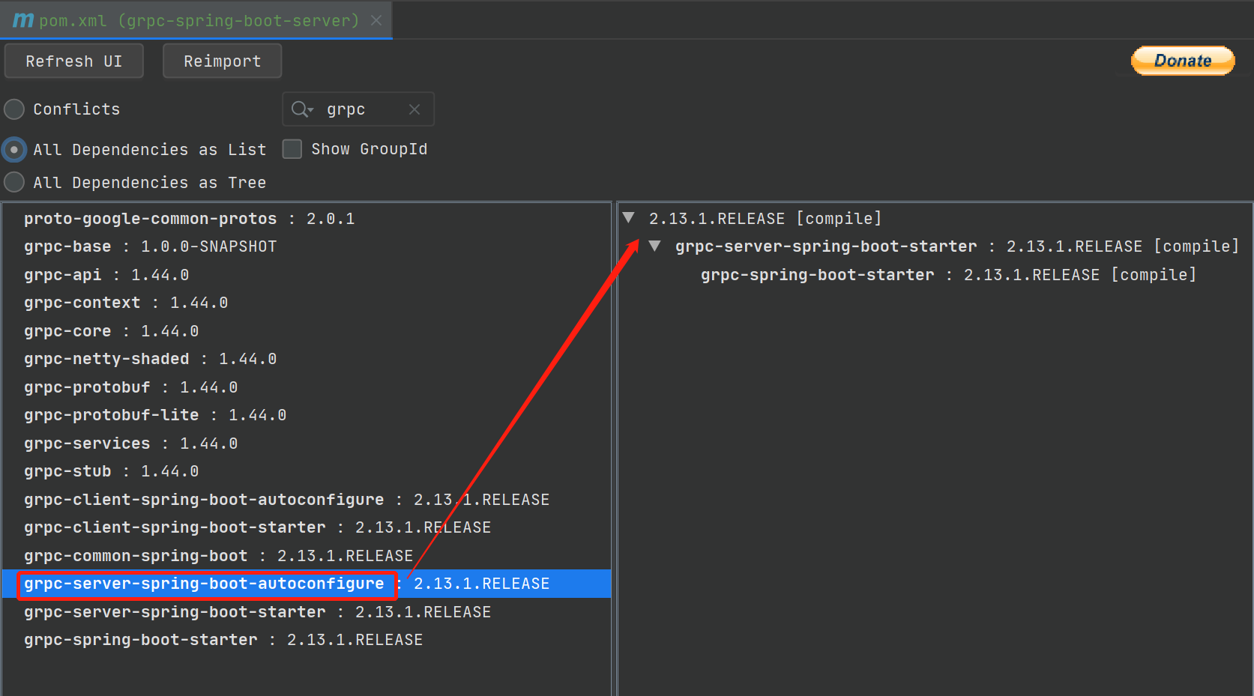Clear the grpc search text
The image size is (1254, 696).
pos(415,109)
